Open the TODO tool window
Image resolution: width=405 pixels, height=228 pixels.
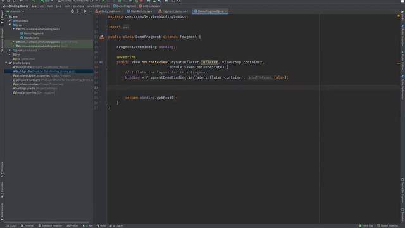coord(11,225)
